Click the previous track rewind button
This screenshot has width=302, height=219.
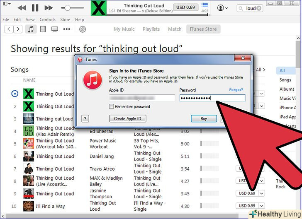(x=22, y=8)
